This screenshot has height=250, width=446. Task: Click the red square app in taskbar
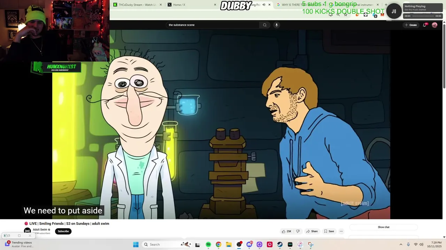[x=270, y=244]
